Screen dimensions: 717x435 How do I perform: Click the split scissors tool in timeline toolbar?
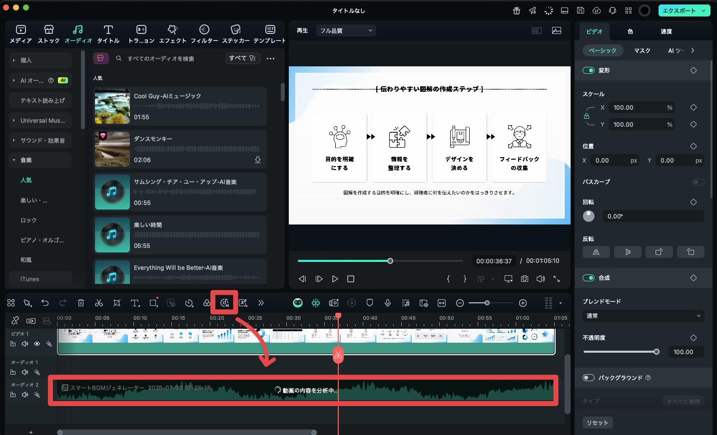(x=99, y=303)
